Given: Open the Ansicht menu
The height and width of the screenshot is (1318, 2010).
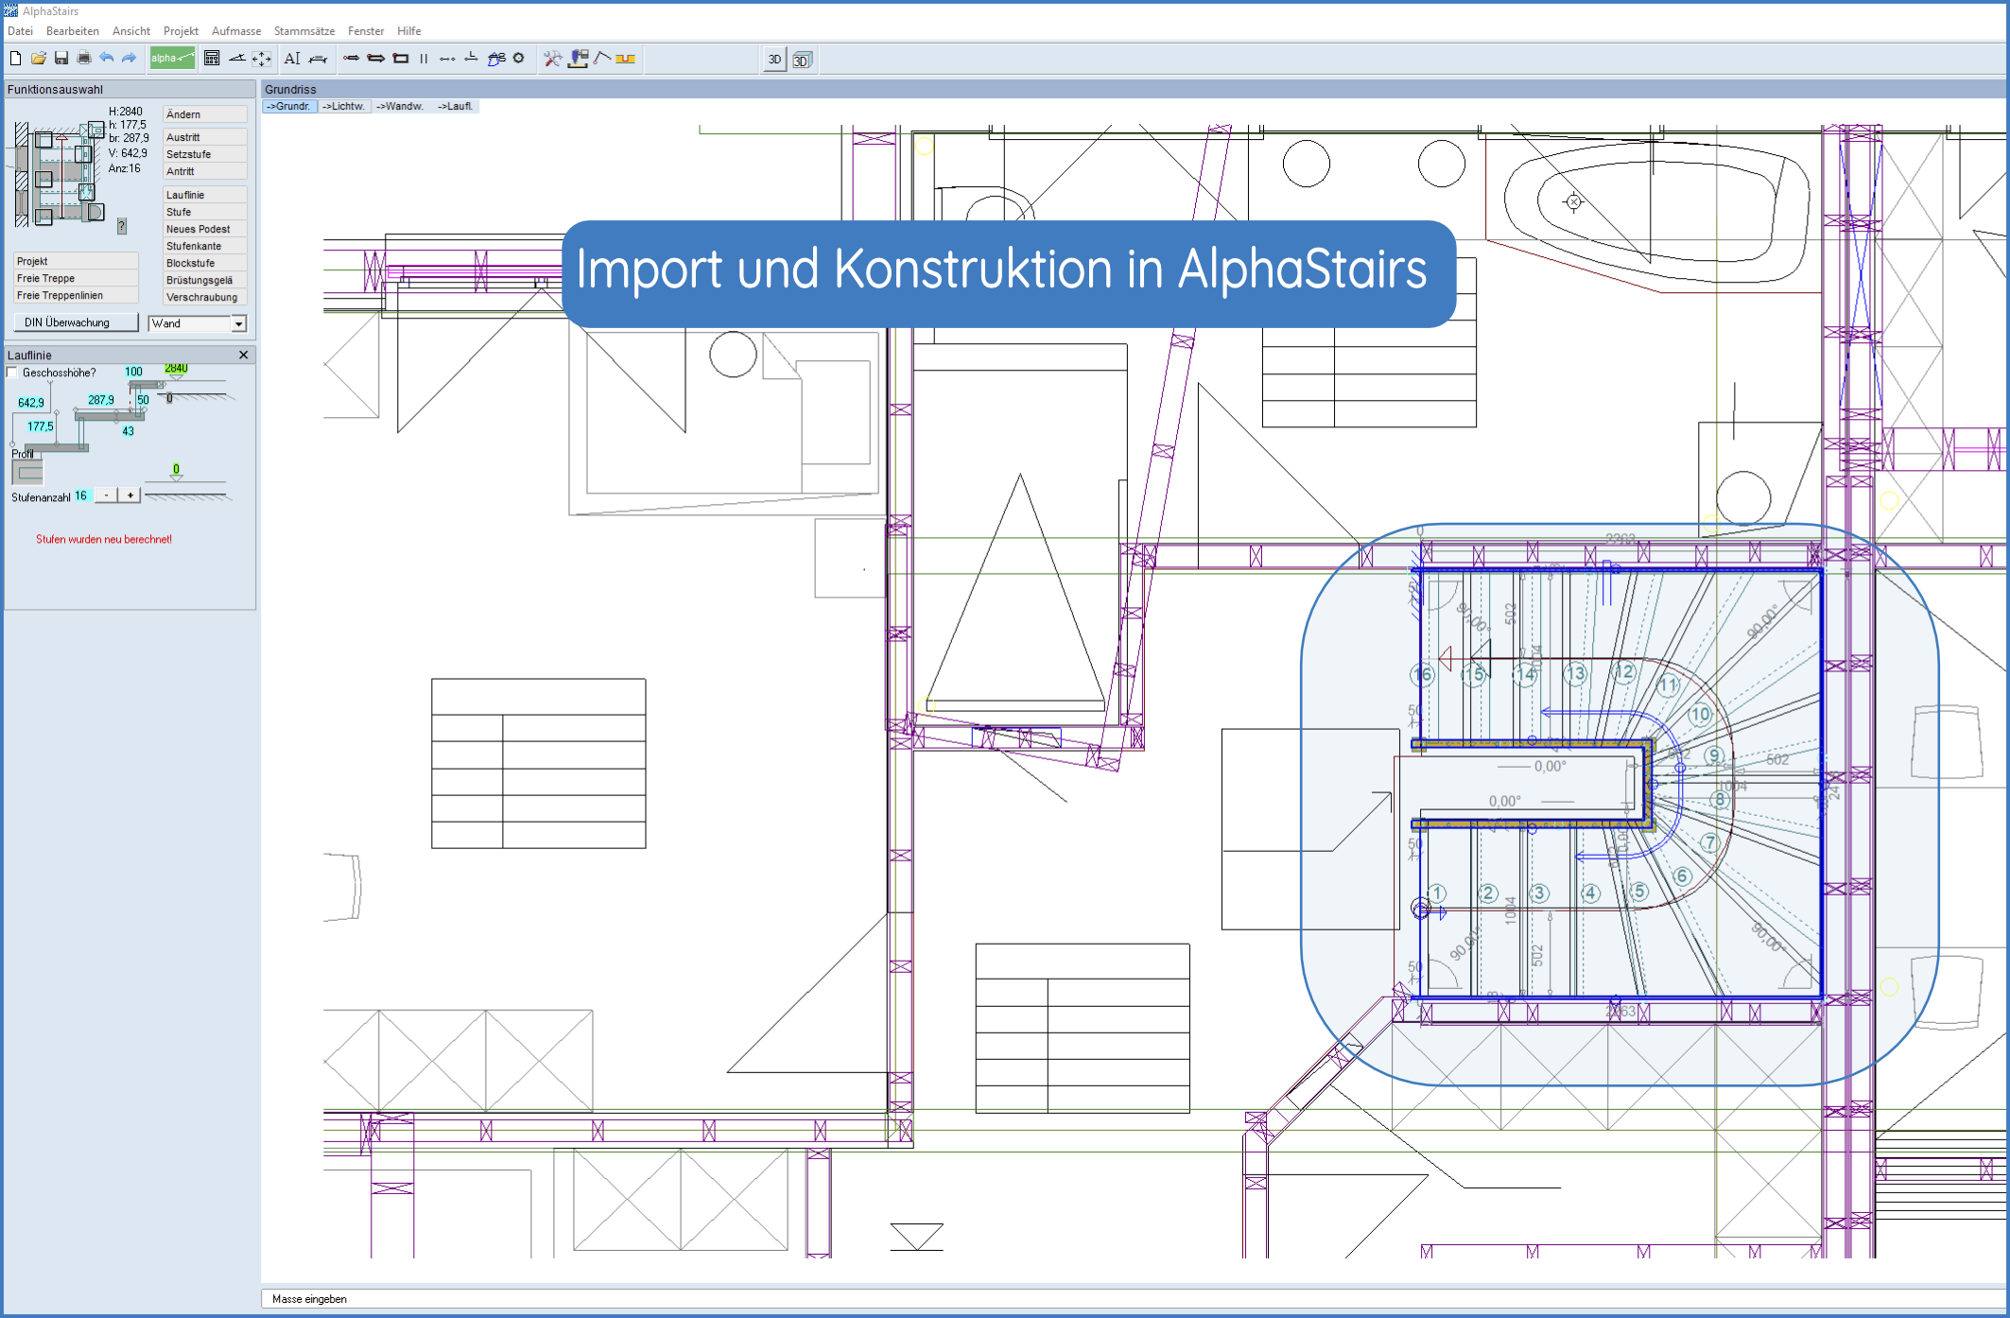Looking at the screenshot, I should (131, 31).
